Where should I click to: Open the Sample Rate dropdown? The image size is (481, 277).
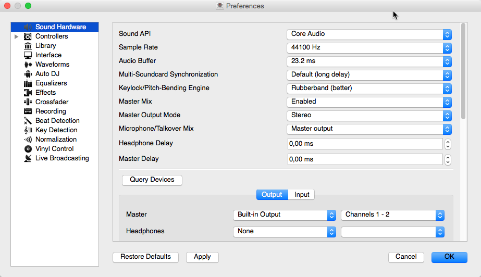point(369,47)
